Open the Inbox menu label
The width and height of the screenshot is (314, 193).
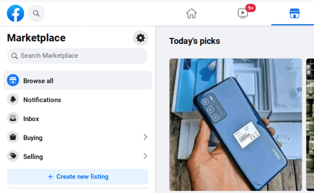click(x=31, y=118)
